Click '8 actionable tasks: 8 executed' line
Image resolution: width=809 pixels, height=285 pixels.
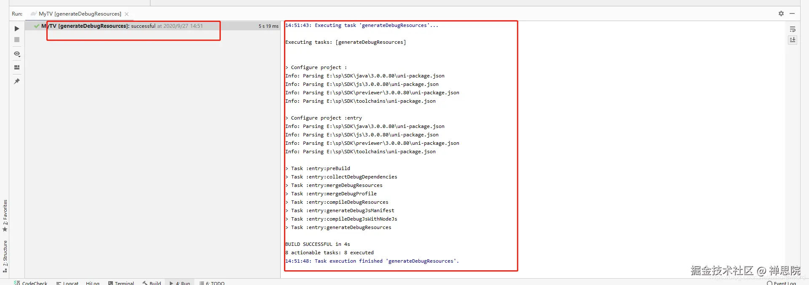pyautogui.click(x=329, y=253)
